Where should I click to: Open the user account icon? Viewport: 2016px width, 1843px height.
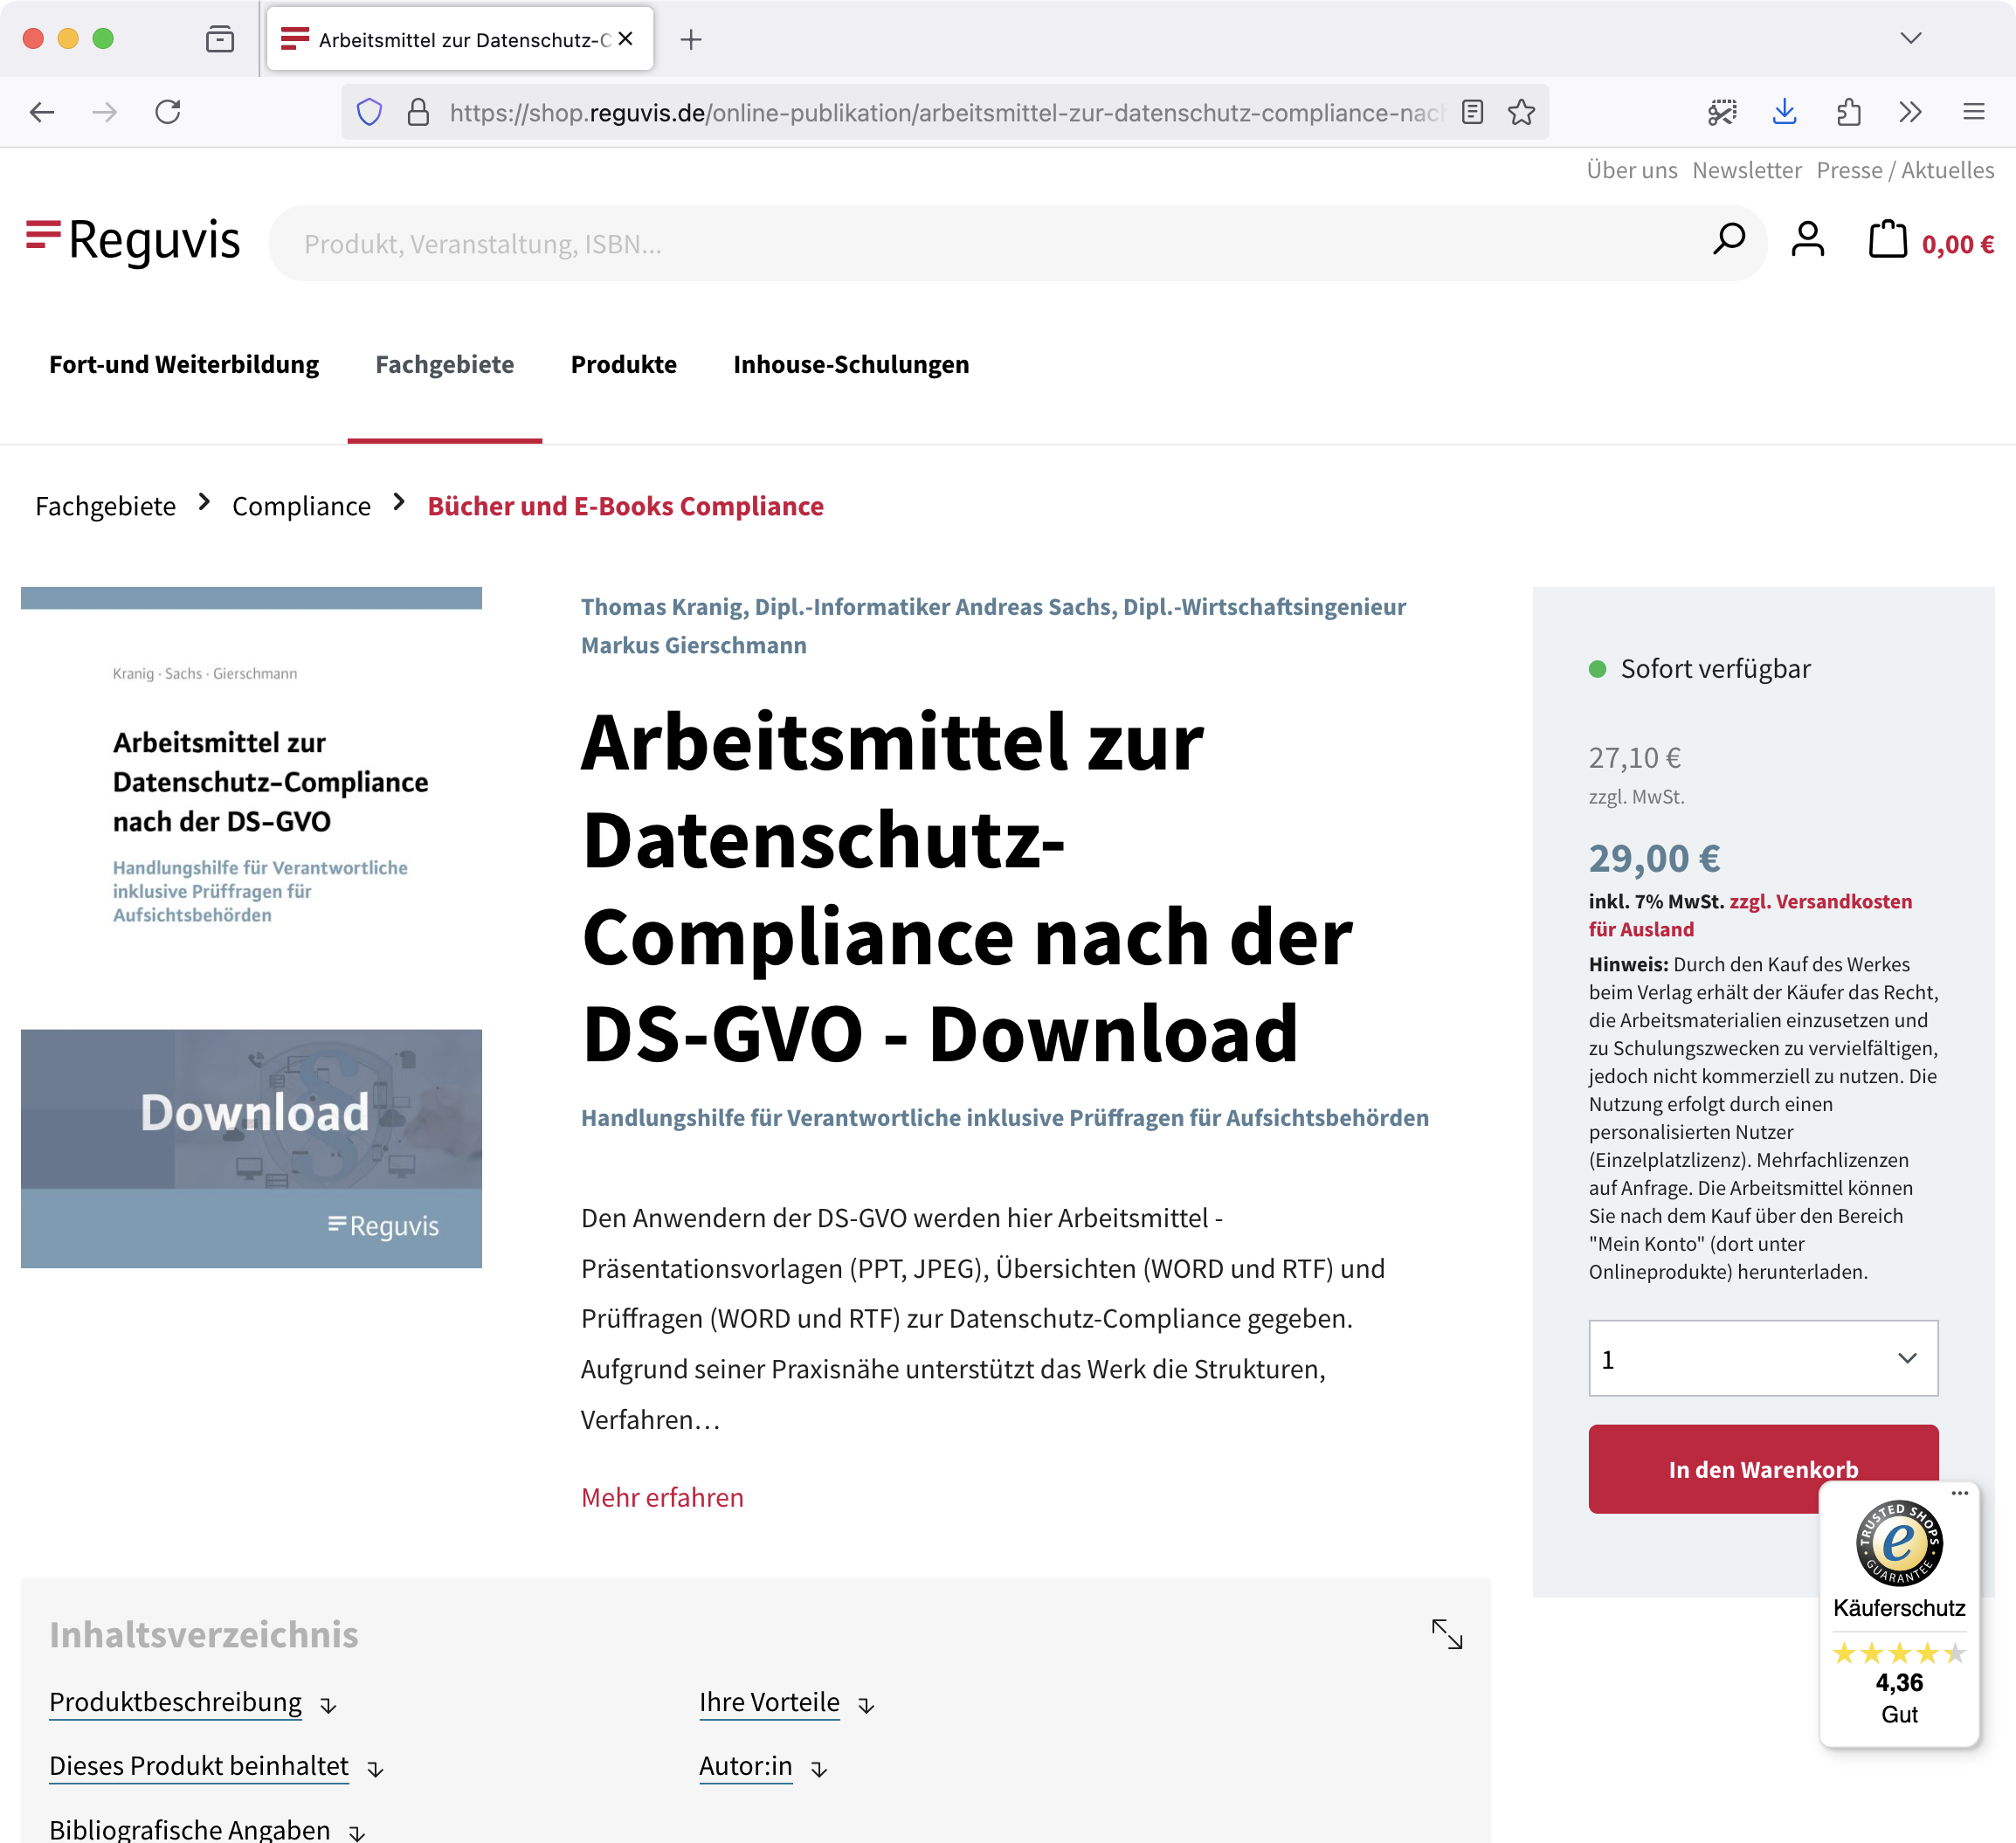pyautogui.click(x=1807, y=241)
